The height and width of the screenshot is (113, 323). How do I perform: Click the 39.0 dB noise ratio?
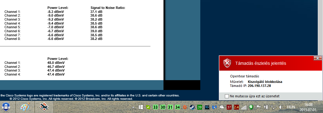(x=96, y=31)
